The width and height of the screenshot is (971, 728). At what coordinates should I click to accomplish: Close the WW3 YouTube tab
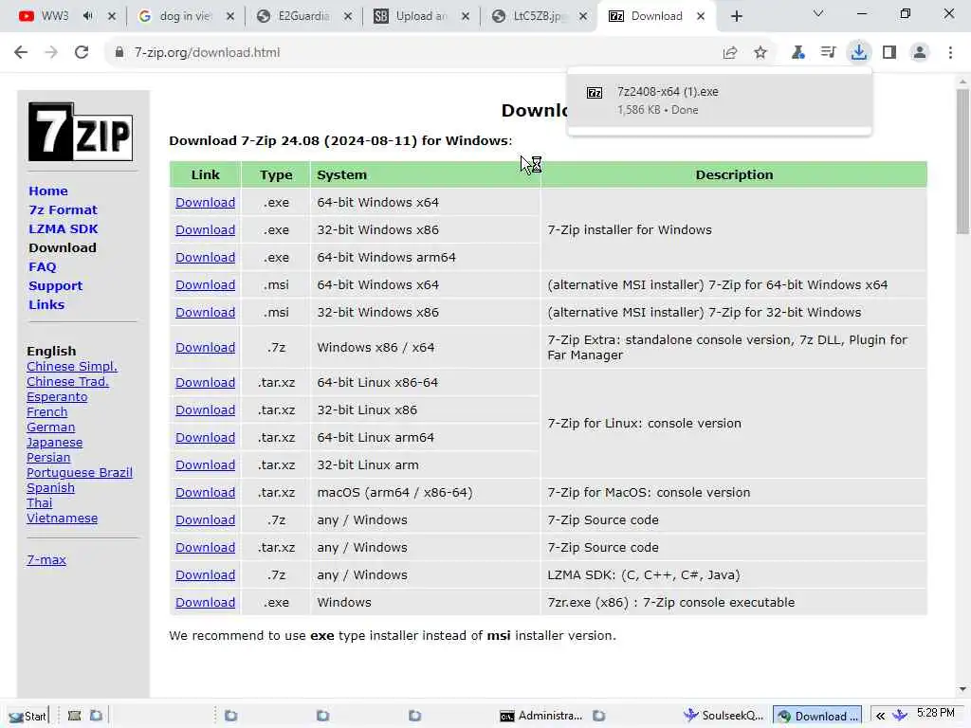click(x=112, y=16)
